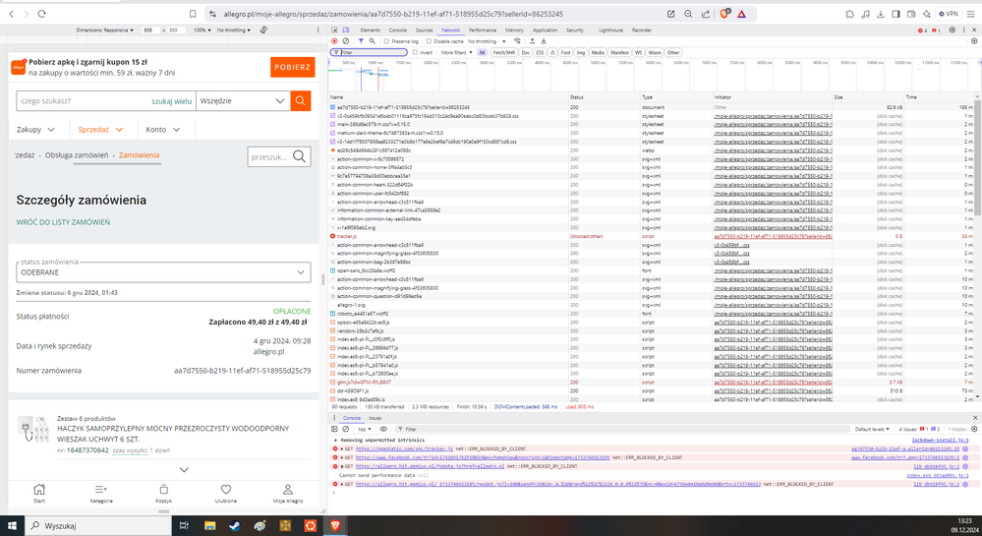Click the 'czego szukasz?' search field
Image resolution: width=982 pixels, height=536 pixels.
click(x=84, y=101)
